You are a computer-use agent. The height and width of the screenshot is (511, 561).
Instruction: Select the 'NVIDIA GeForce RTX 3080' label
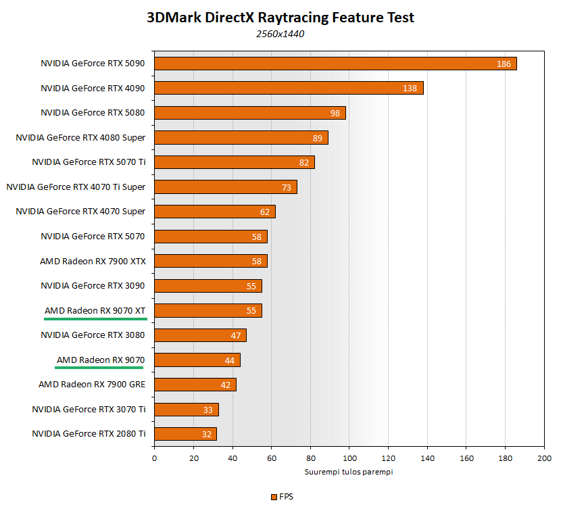pos(93,335)
